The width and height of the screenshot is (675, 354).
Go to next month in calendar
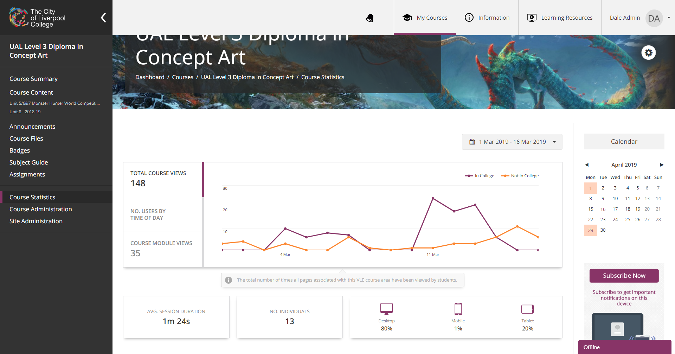(662, 165)
